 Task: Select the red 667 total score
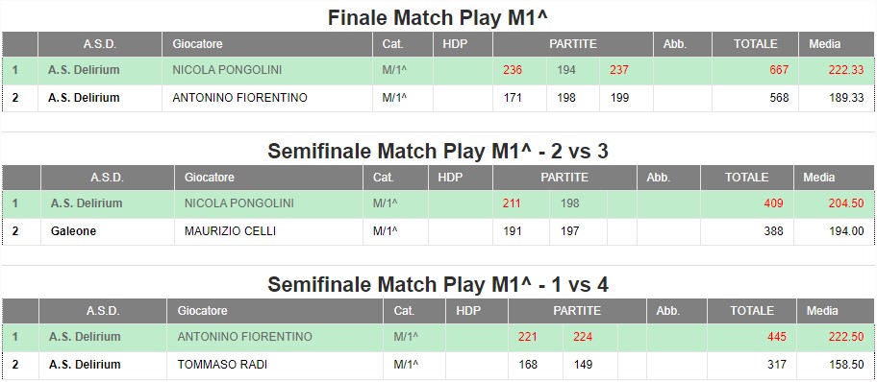pyautogui.click(x=779, y=70)
